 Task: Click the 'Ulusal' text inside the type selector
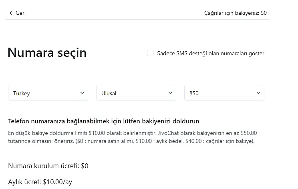point(109,93)
